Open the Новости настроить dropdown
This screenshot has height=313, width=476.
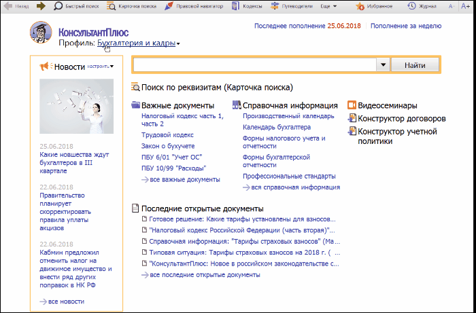coord(101,66)
